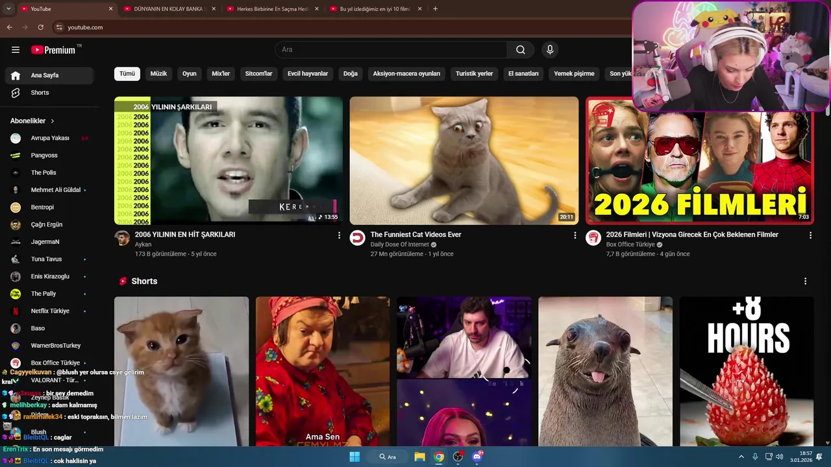Click OBS icon in taskbar

click(x=458, y=457)
